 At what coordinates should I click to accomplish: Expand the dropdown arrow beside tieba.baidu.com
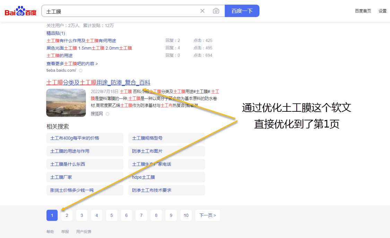(80, 70)
